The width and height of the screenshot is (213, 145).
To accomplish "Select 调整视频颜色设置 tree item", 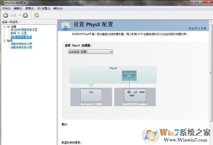I will (x=21, y=44).
